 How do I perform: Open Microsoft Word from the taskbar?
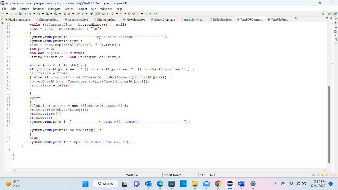click(241, 184)
